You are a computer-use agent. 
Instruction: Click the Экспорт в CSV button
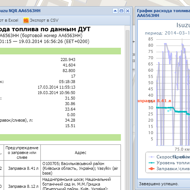tap(41, 20)
